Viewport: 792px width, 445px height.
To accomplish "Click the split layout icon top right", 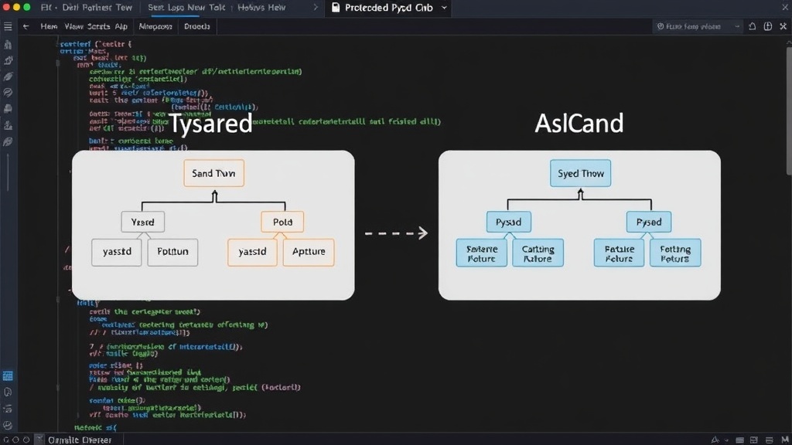I will click(768, 26).
